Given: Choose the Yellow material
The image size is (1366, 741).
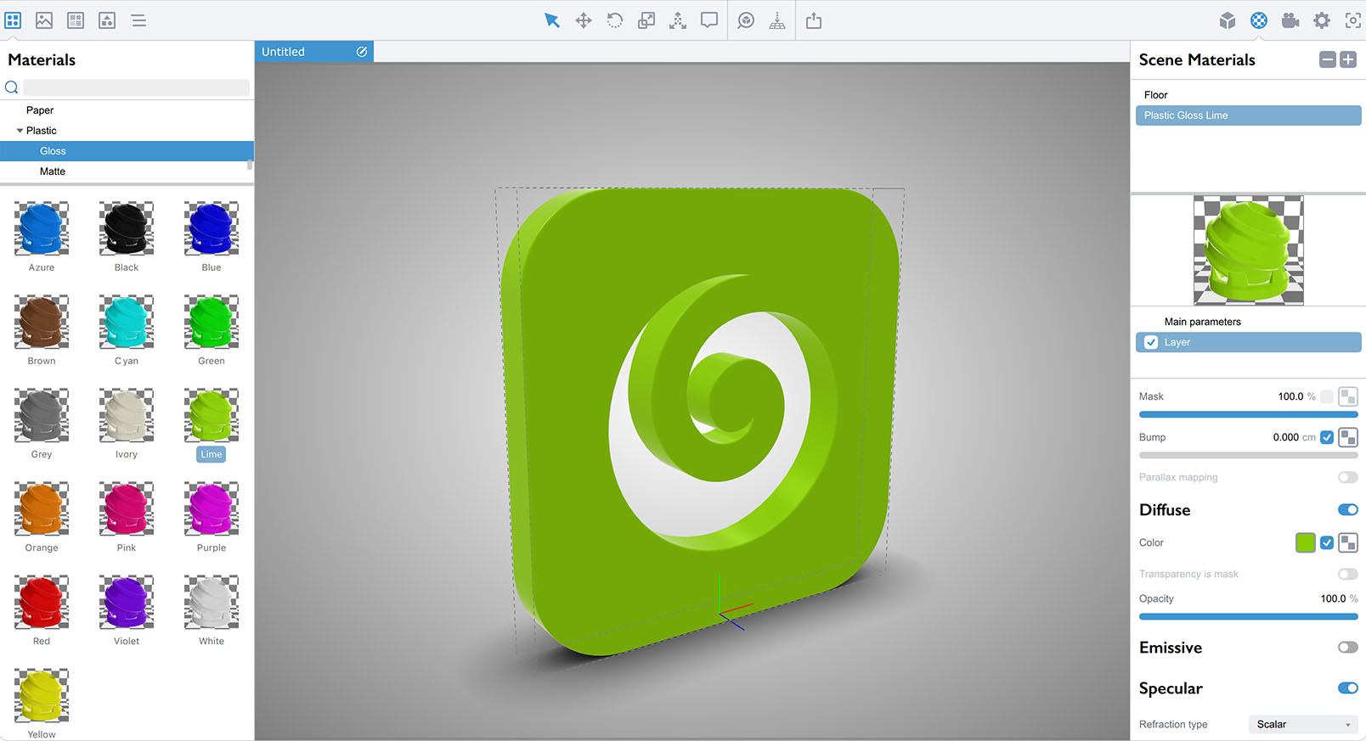Looking at the screenshot, I should (42, 695).
